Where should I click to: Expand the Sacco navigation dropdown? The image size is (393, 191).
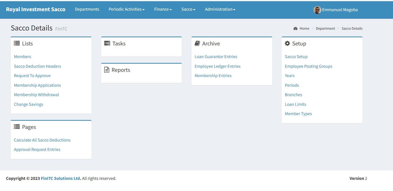click(x=188, y=9)
